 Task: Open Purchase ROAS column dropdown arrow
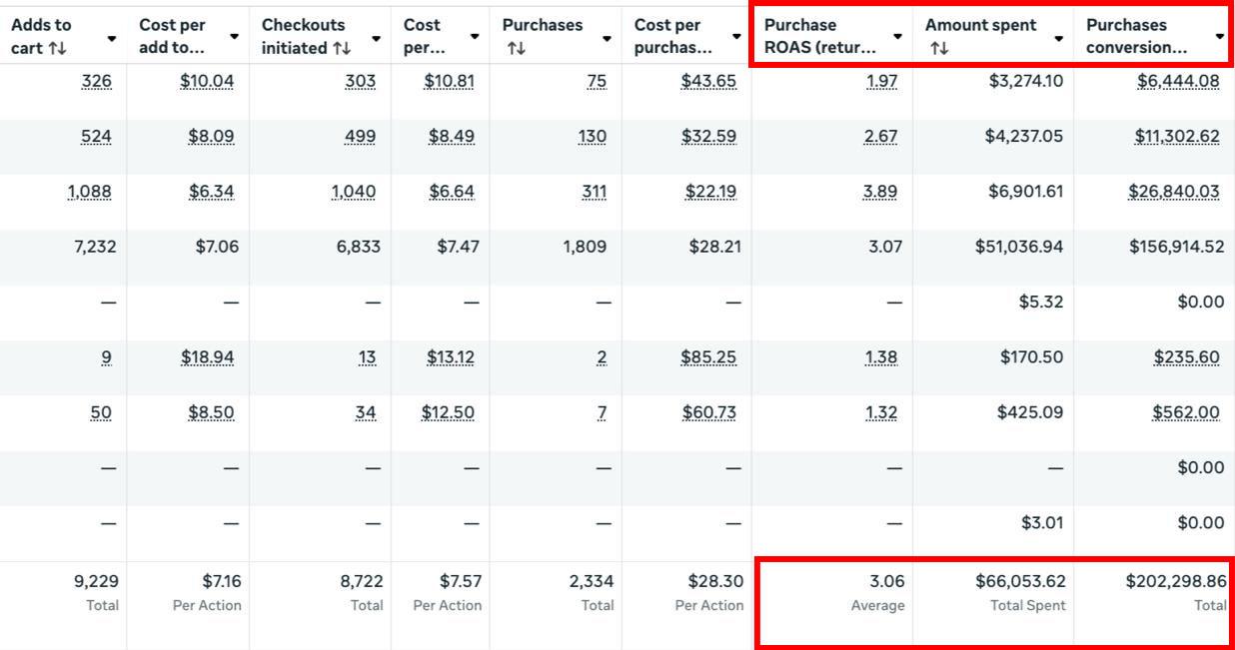897,37
